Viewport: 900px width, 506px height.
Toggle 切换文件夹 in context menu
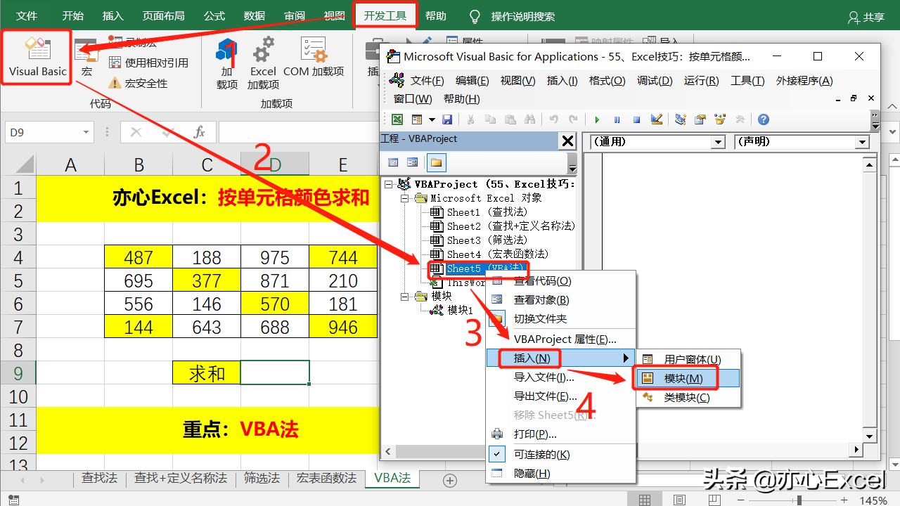561,318
